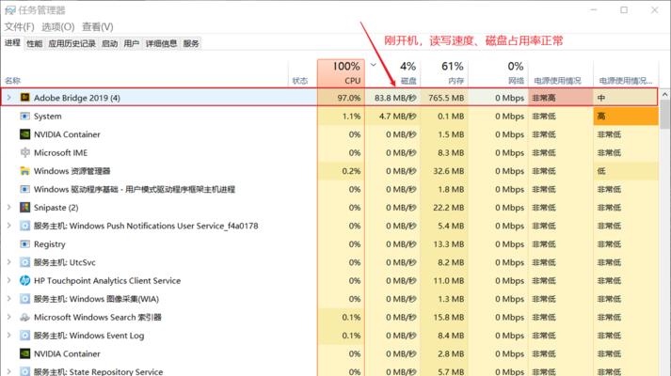Expand the Windows 图像采集(WIA) service row
671x376 pixels.
click(9, 299)
